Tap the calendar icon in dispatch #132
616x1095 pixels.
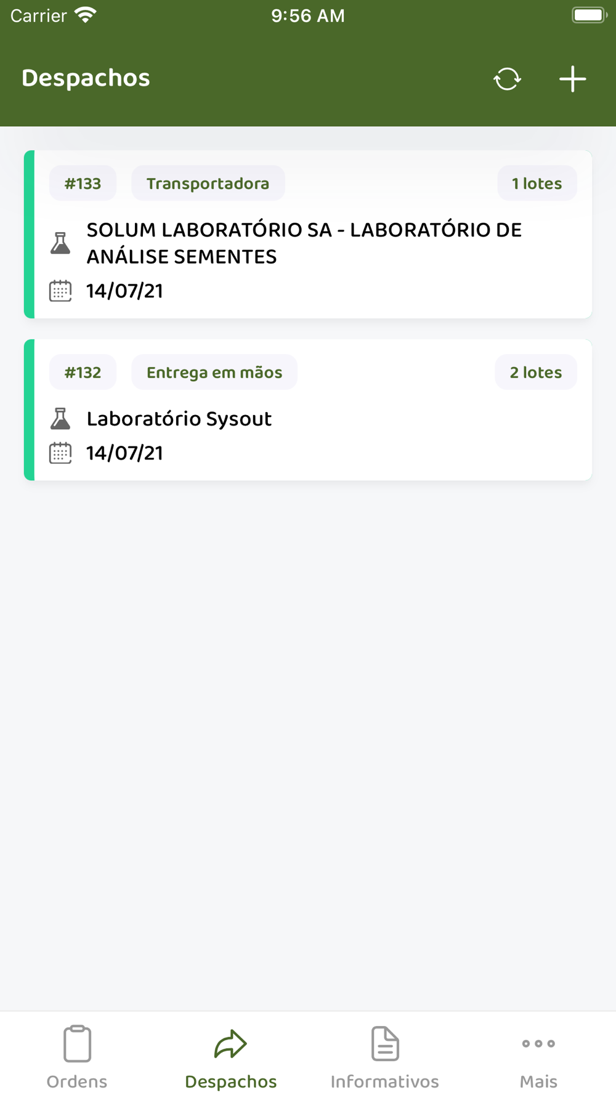click(60, 453)
